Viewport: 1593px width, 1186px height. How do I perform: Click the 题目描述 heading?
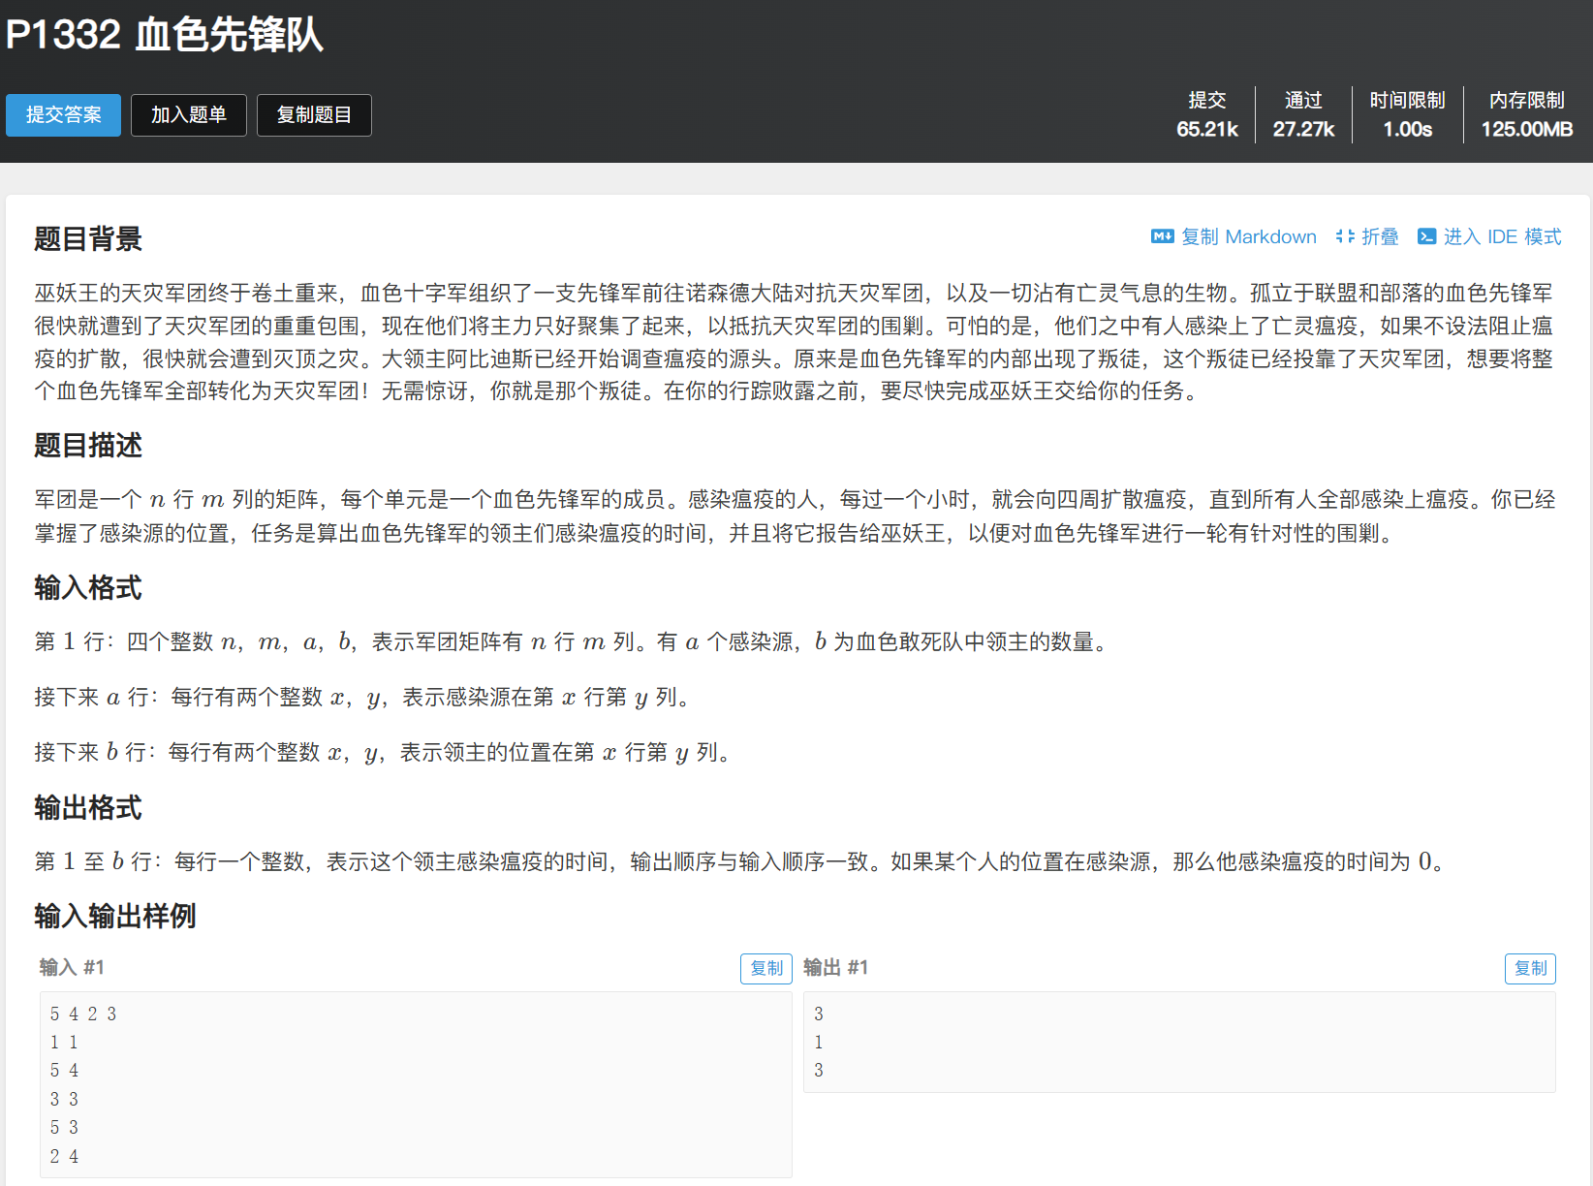[88, 445]
